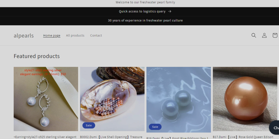Open the All products menu item
The height and width of the screenshot is (139, 279).
(75, 36)
